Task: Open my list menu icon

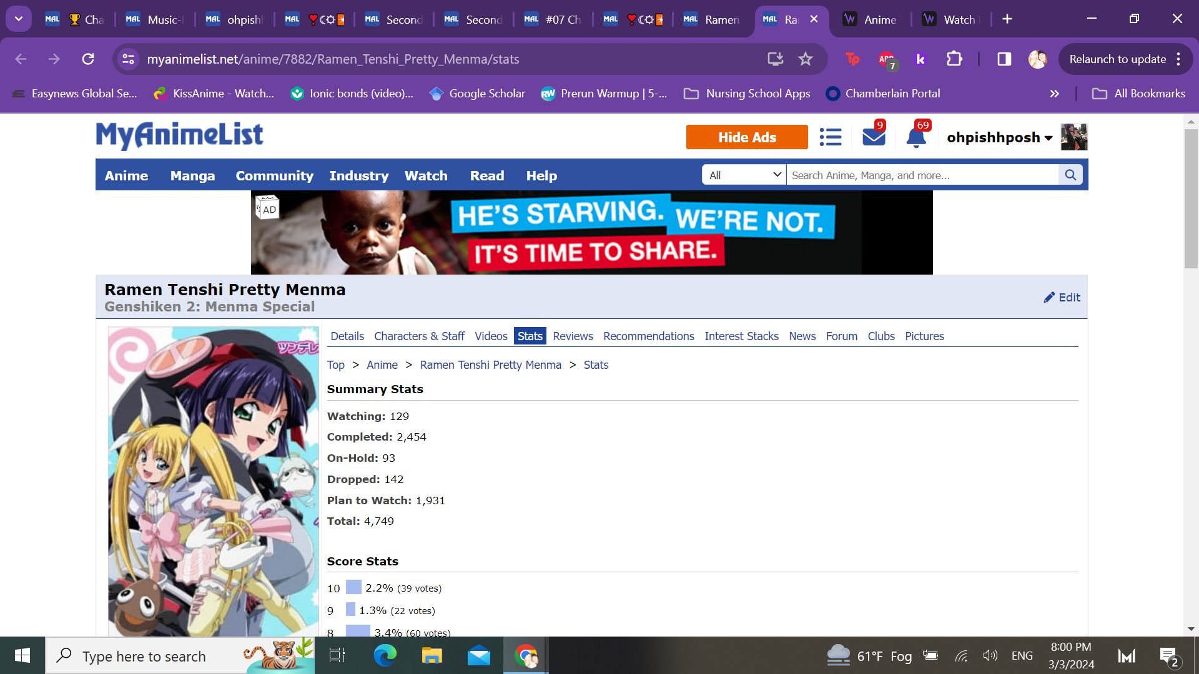Action: 831,137
